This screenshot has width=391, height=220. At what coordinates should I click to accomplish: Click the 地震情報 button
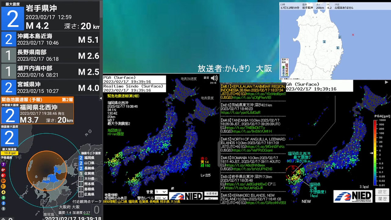[211, 194]
